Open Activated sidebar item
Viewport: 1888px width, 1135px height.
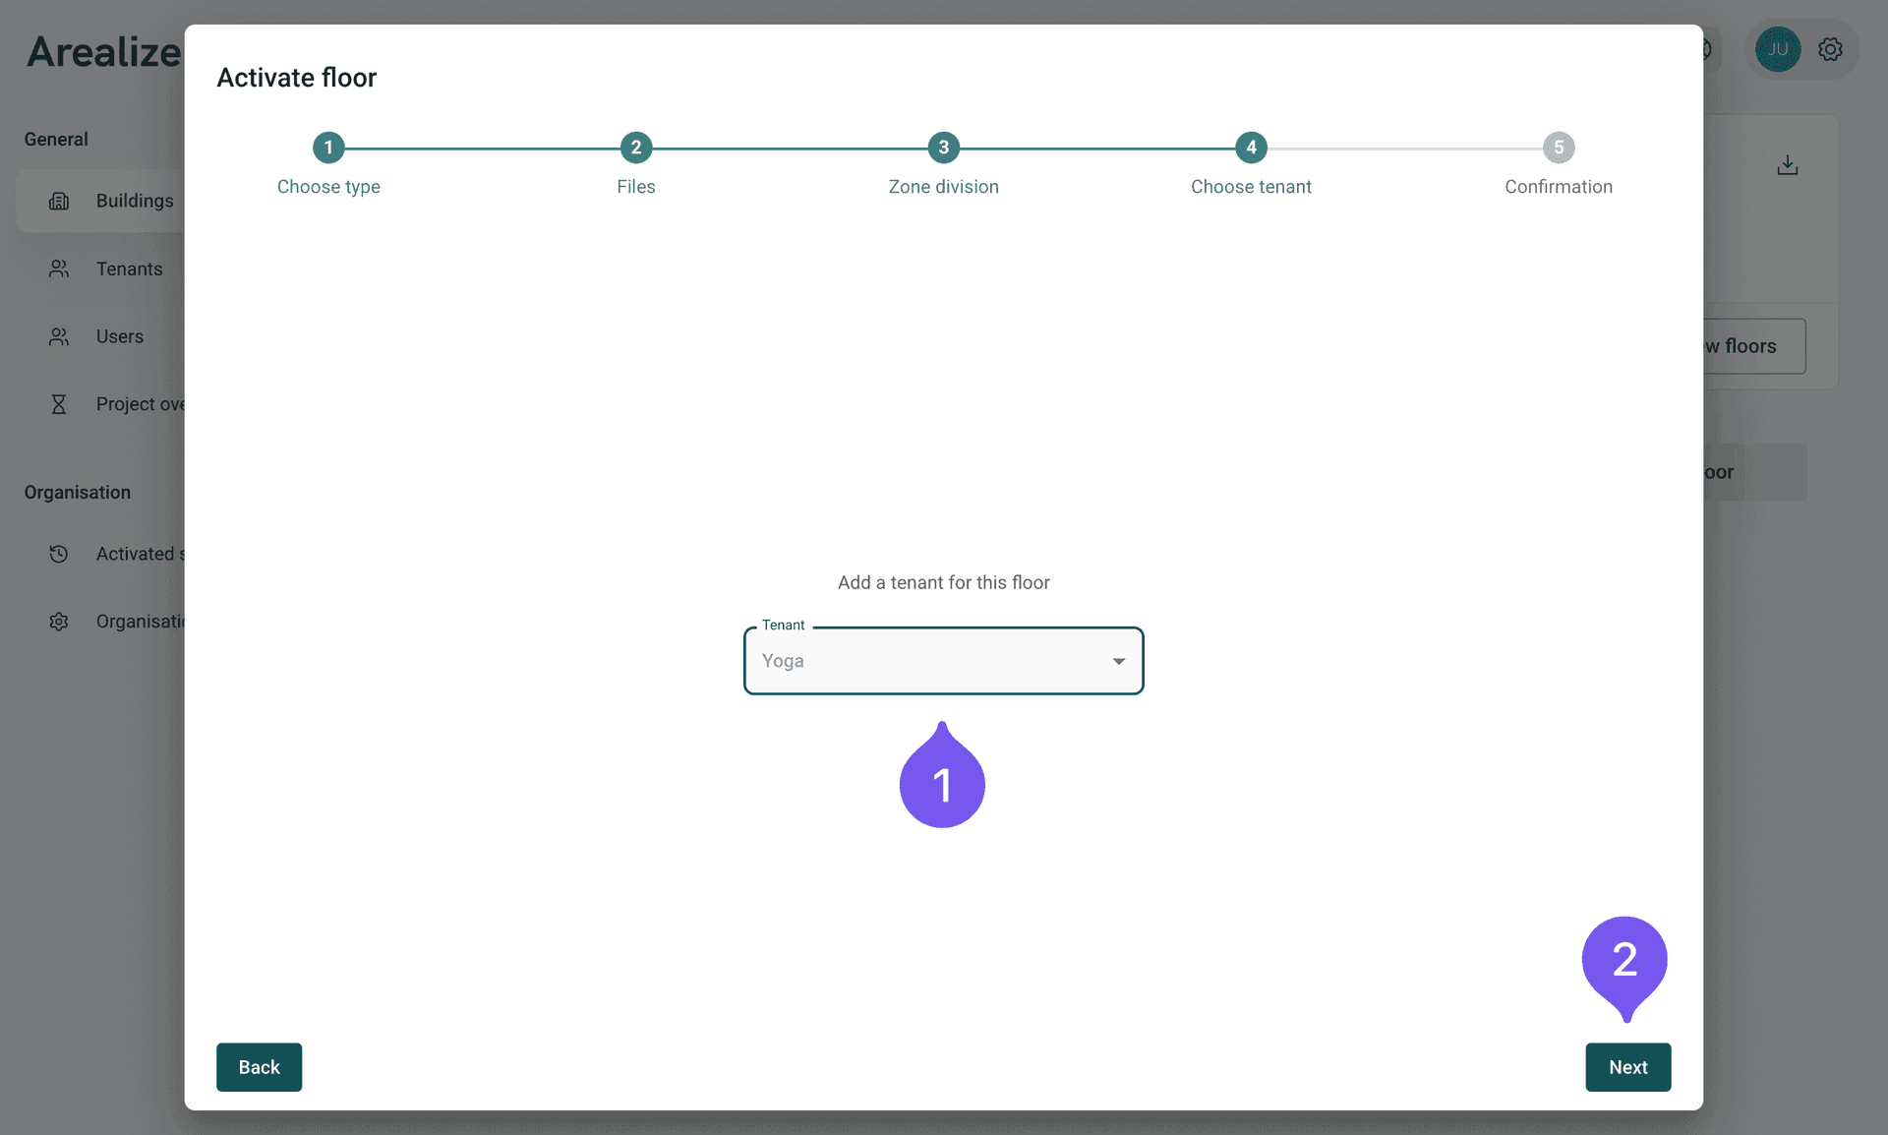[x=100, y=554]
